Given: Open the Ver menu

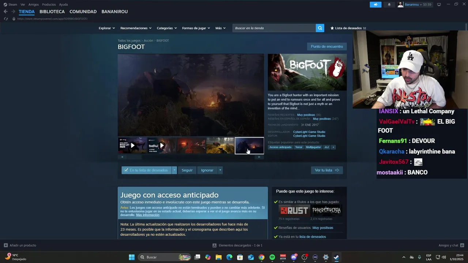Looking at the screenshot, I should pos(23,4).
